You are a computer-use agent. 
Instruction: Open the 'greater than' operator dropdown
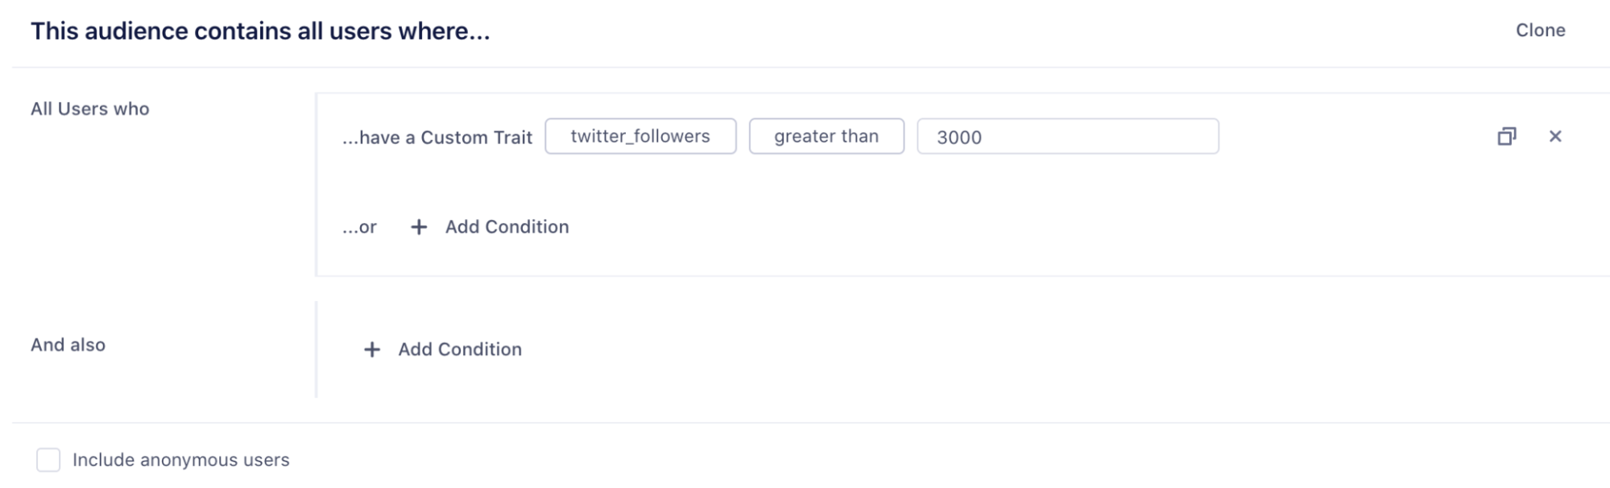click(x=826, y=136)
